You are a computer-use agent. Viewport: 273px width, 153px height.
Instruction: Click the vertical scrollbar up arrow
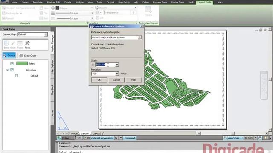(x=270, y=29)
